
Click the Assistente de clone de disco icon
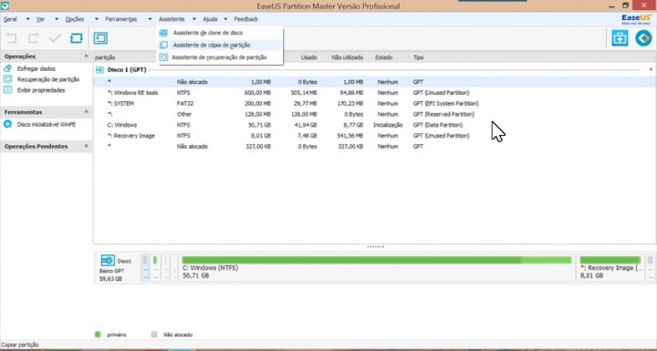click(164, 33)
